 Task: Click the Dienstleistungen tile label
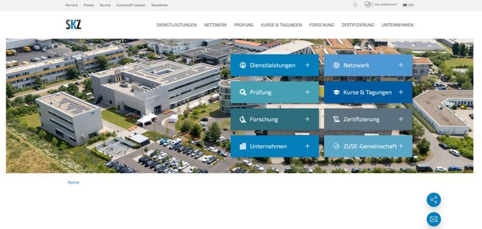272,65
